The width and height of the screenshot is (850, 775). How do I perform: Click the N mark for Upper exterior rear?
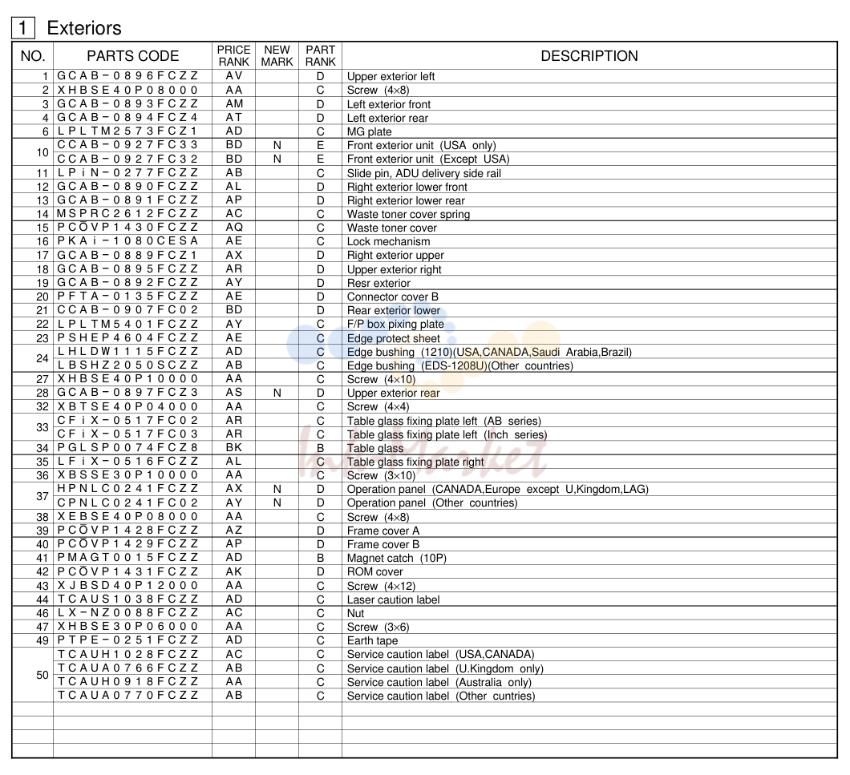[x=277, y=393]
